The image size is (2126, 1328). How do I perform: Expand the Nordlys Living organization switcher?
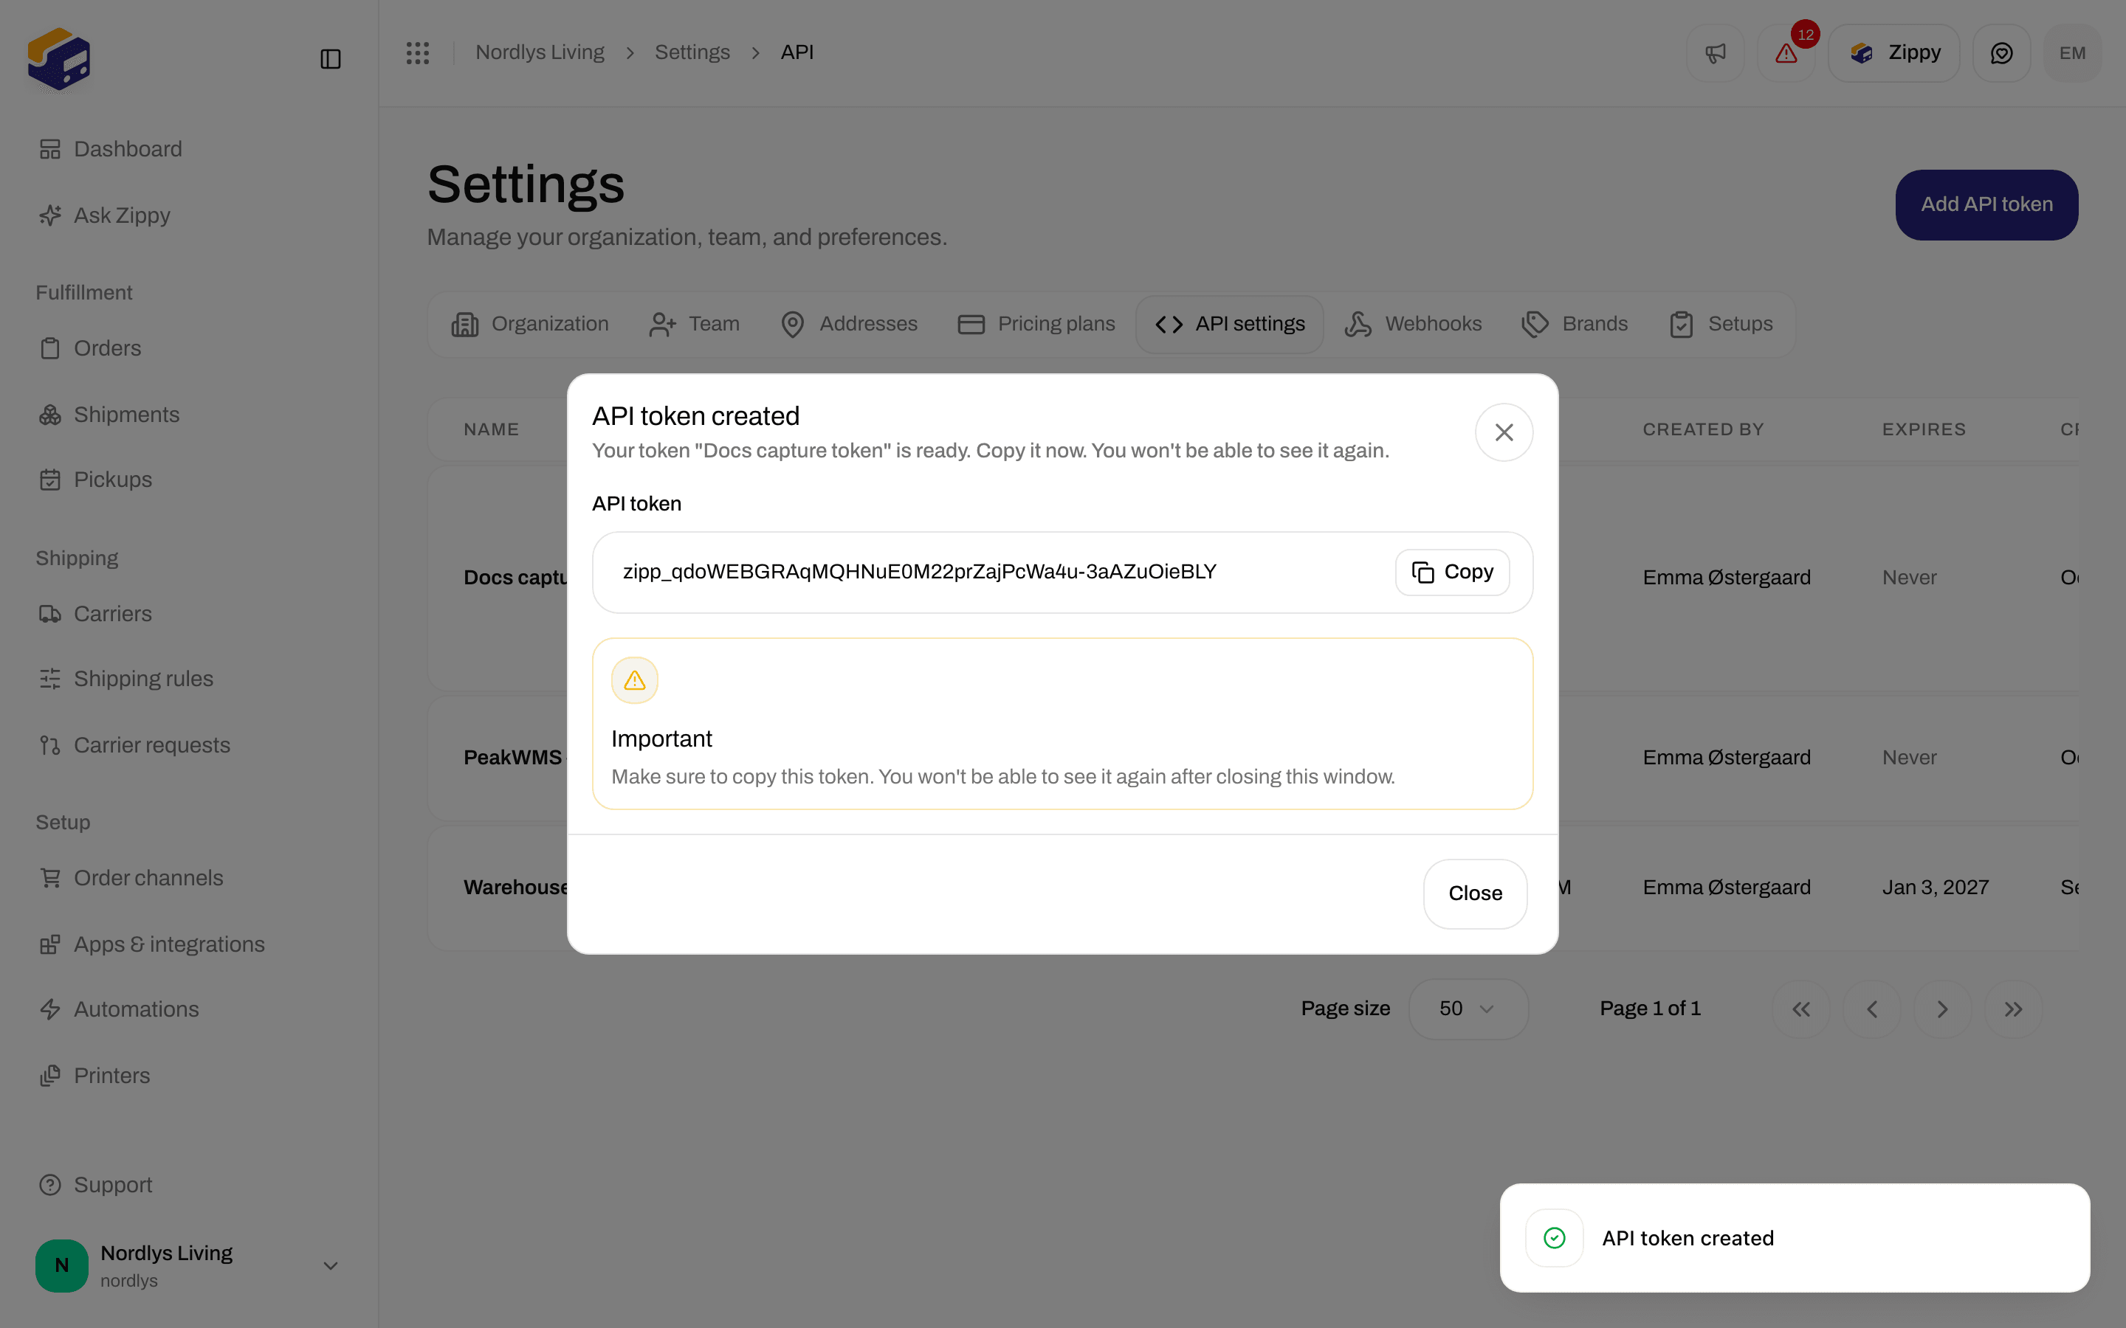(x=188, y=1265)
